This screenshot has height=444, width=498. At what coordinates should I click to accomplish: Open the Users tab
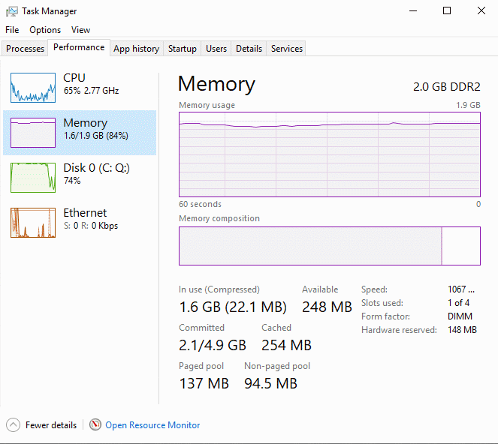point(216,49)
